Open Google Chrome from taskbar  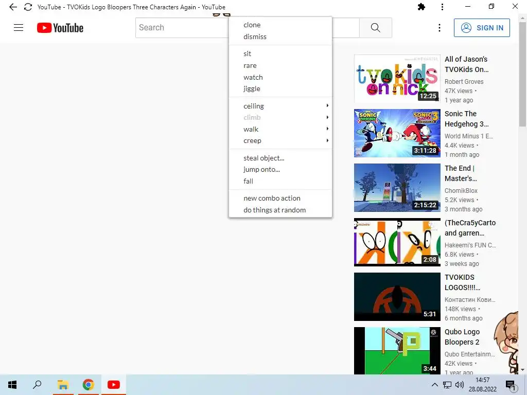[88, 385]
